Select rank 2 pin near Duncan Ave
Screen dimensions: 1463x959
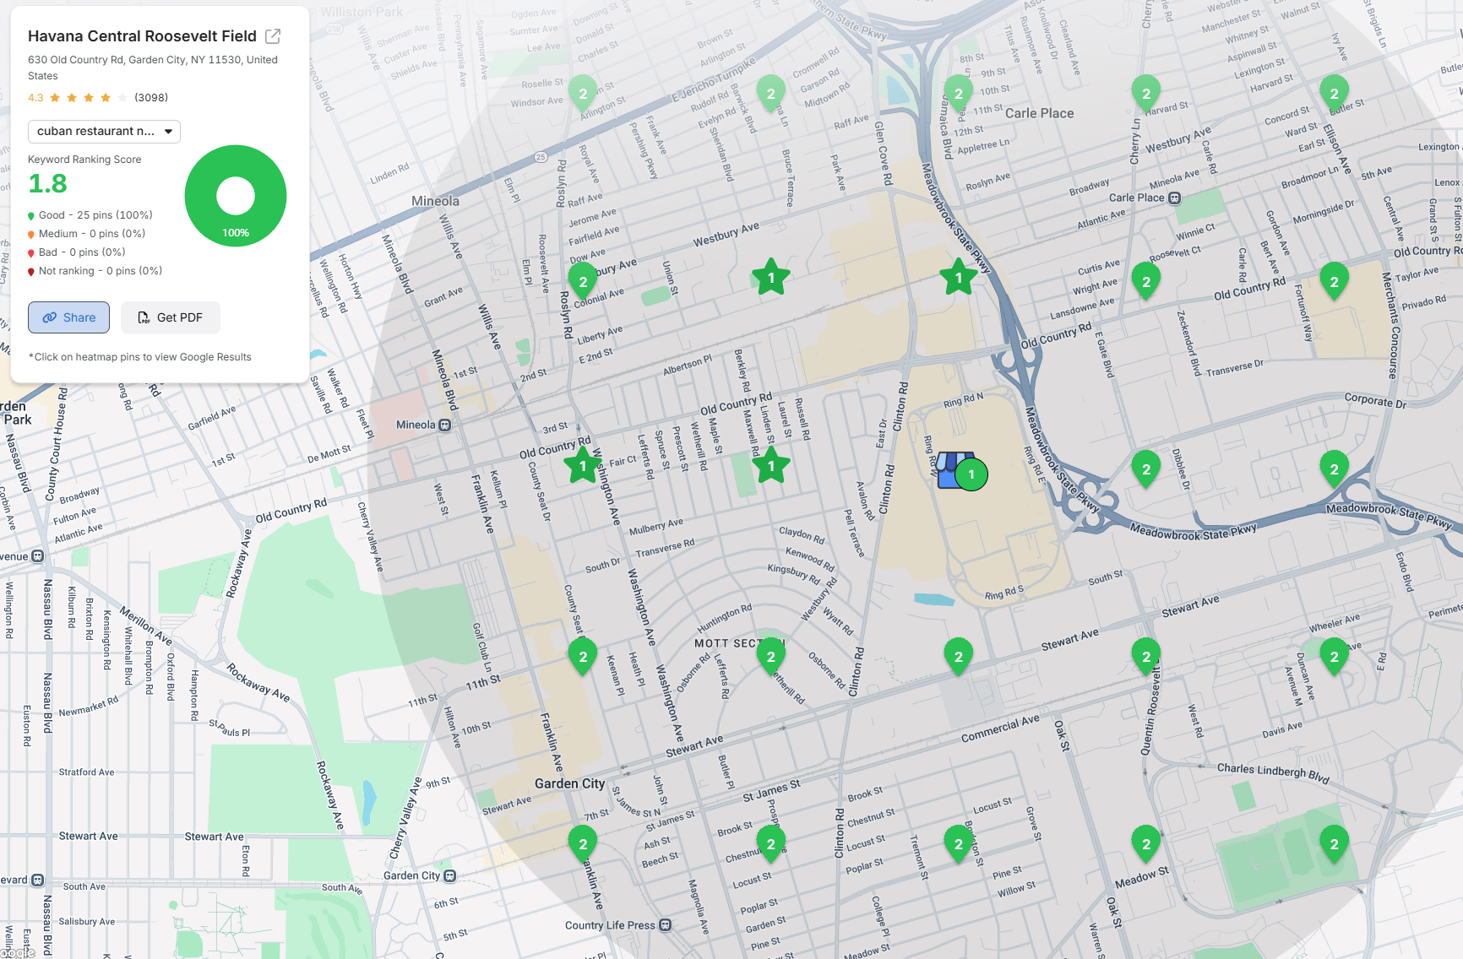click(1334, 656)
